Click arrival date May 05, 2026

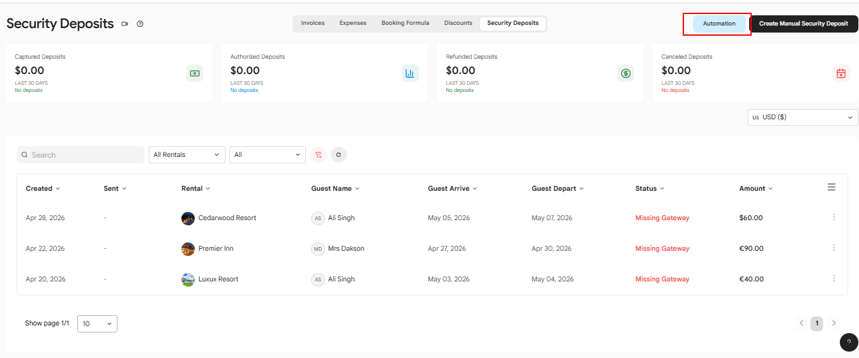coord(449,218)
